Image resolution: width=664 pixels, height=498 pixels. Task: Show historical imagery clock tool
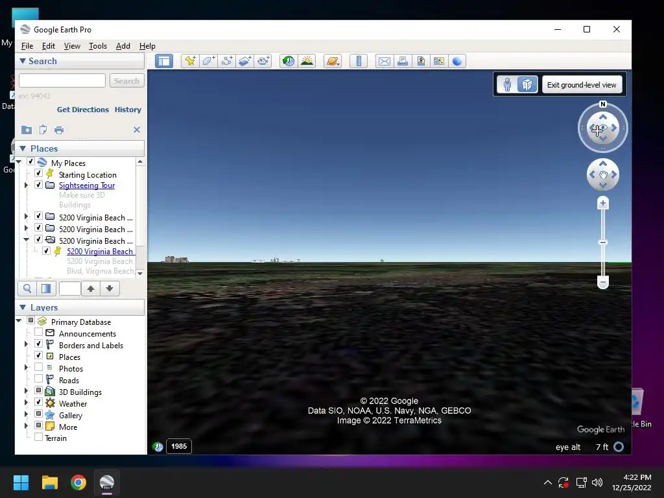[289, 61]
